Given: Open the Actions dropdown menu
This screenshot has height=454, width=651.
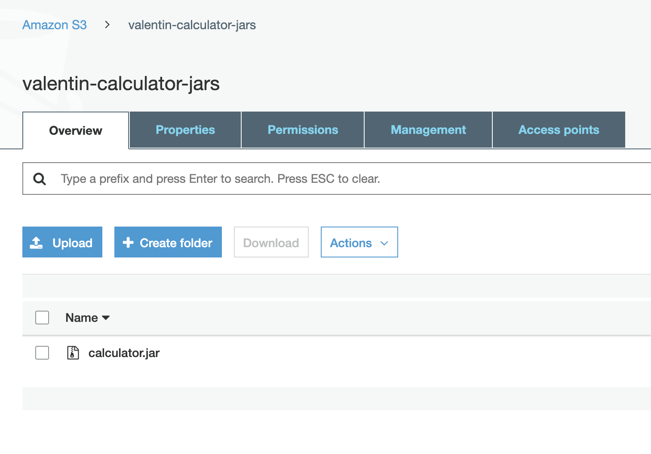Looking at the screenshot, I should [x=359, y=242].
